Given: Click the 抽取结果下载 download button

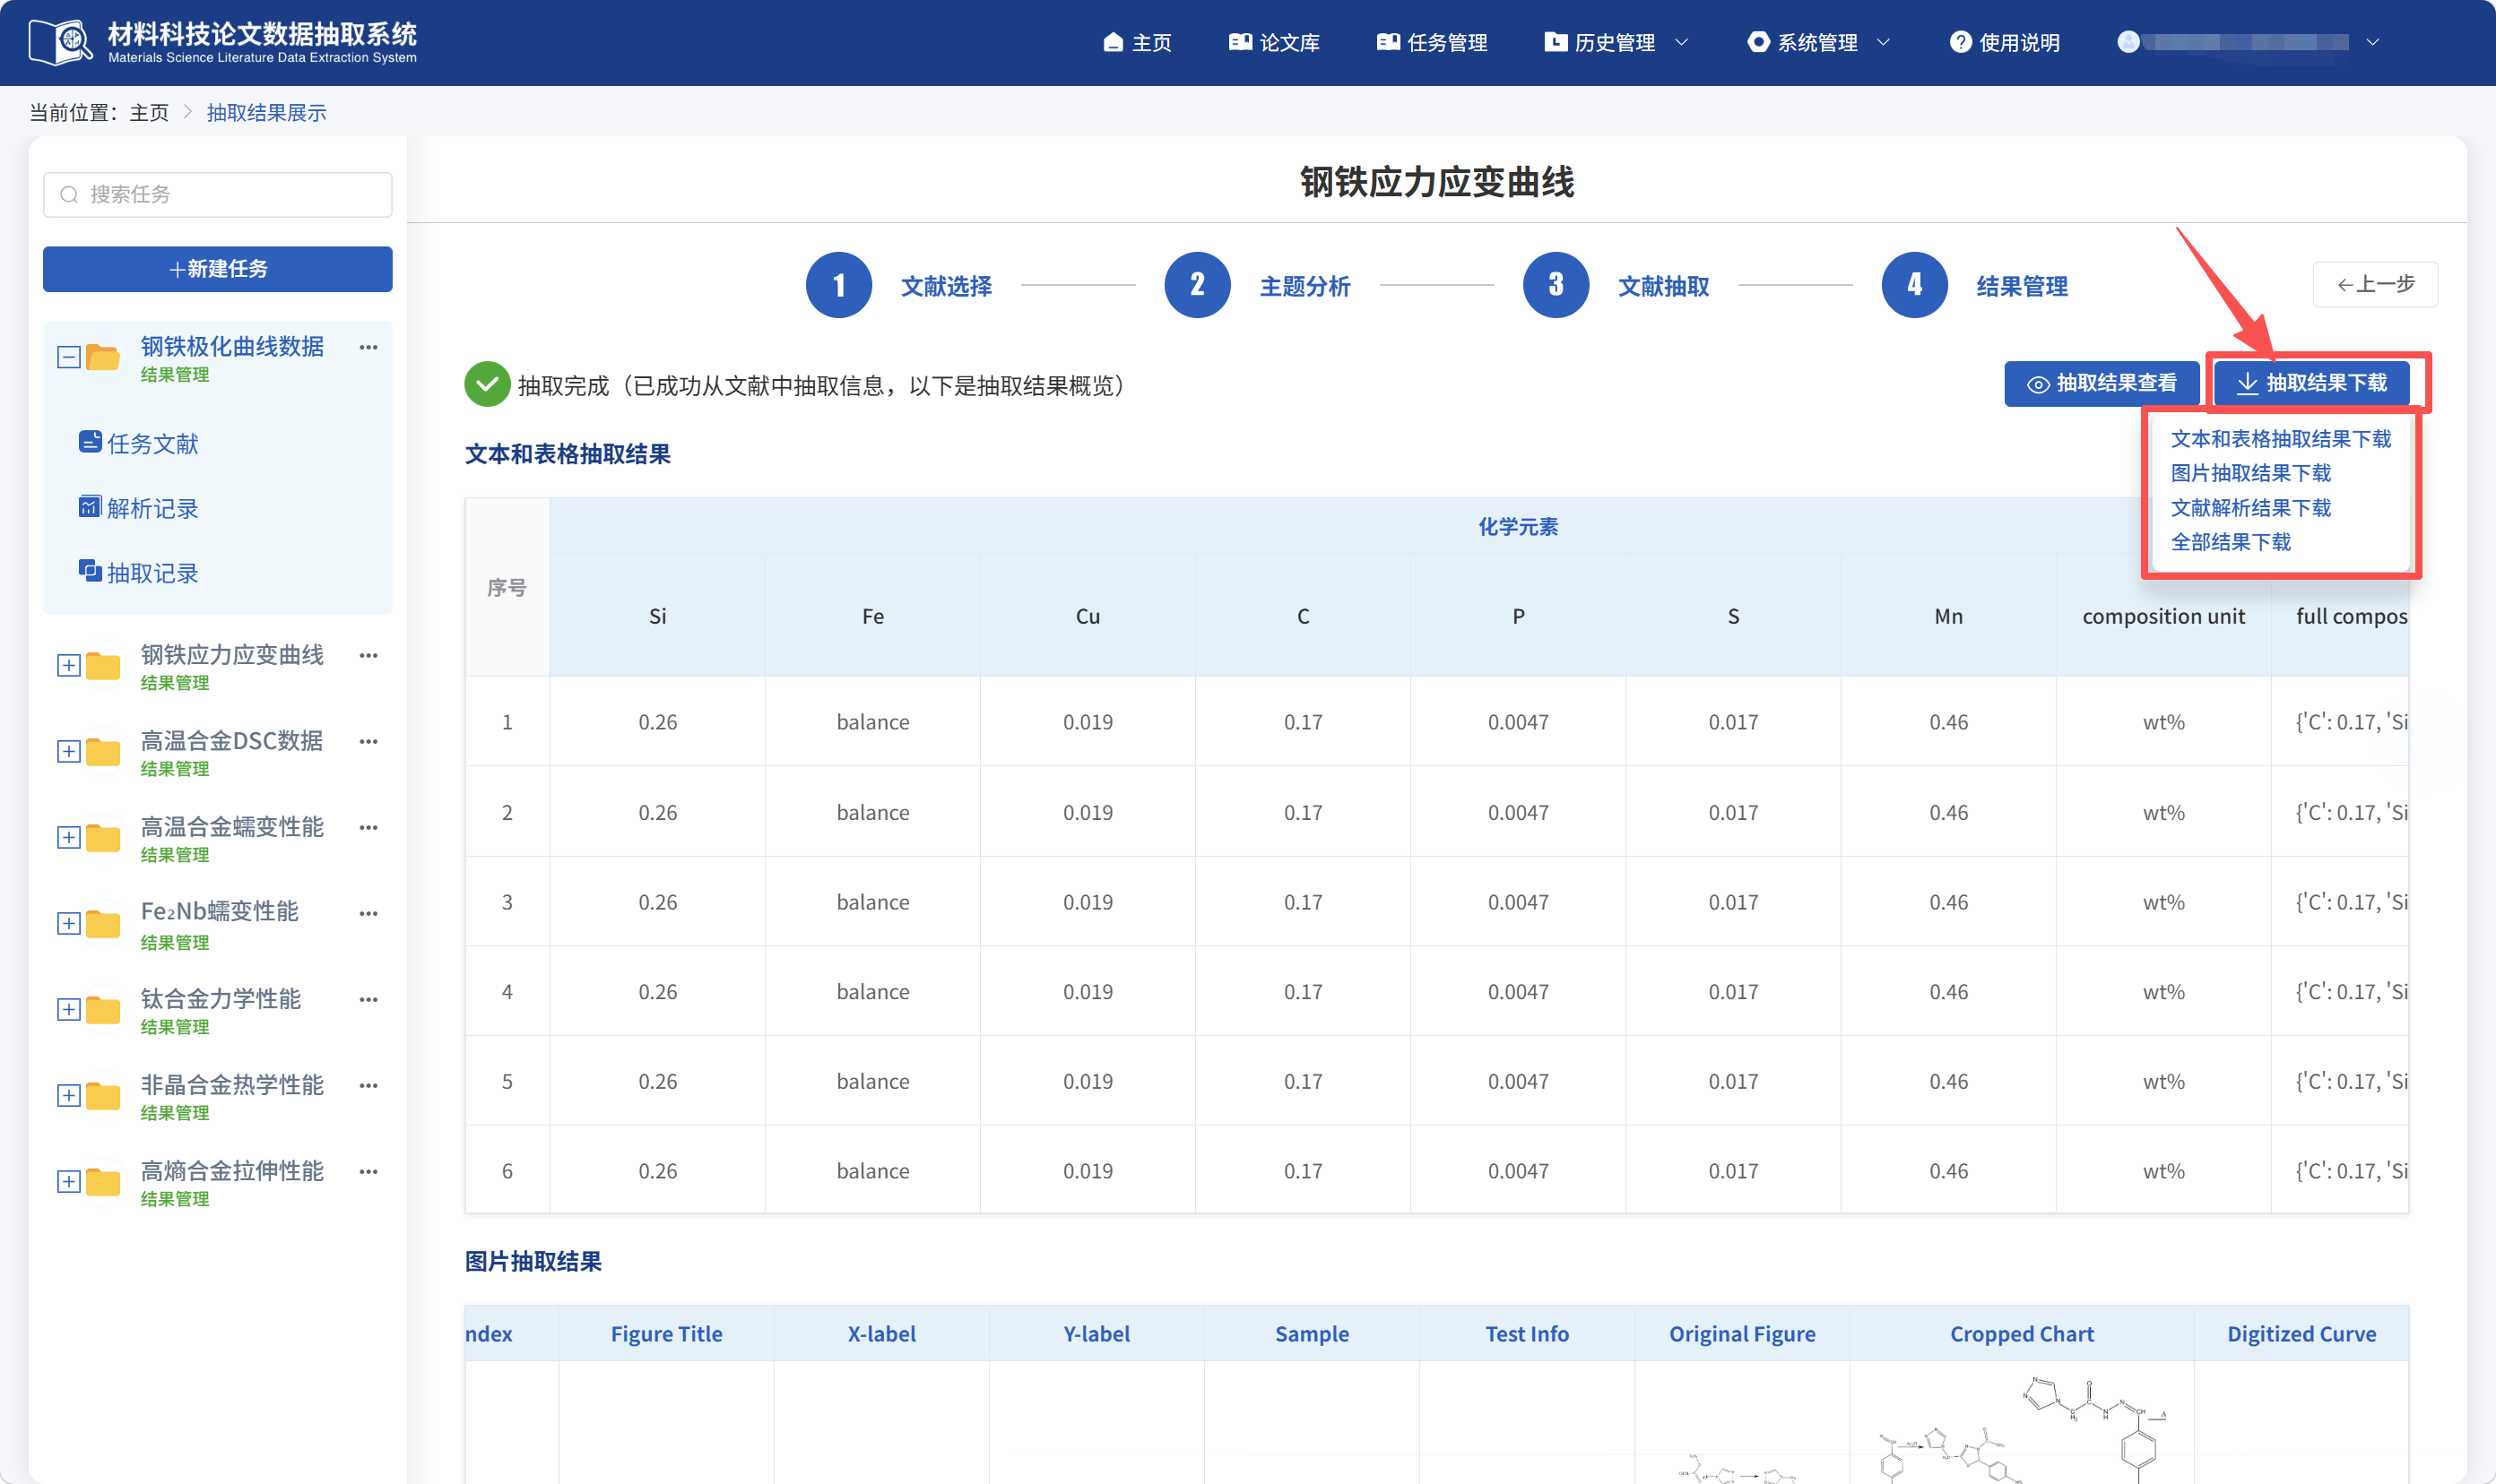Looking at the screenshot, I should tap(2312, 383).
